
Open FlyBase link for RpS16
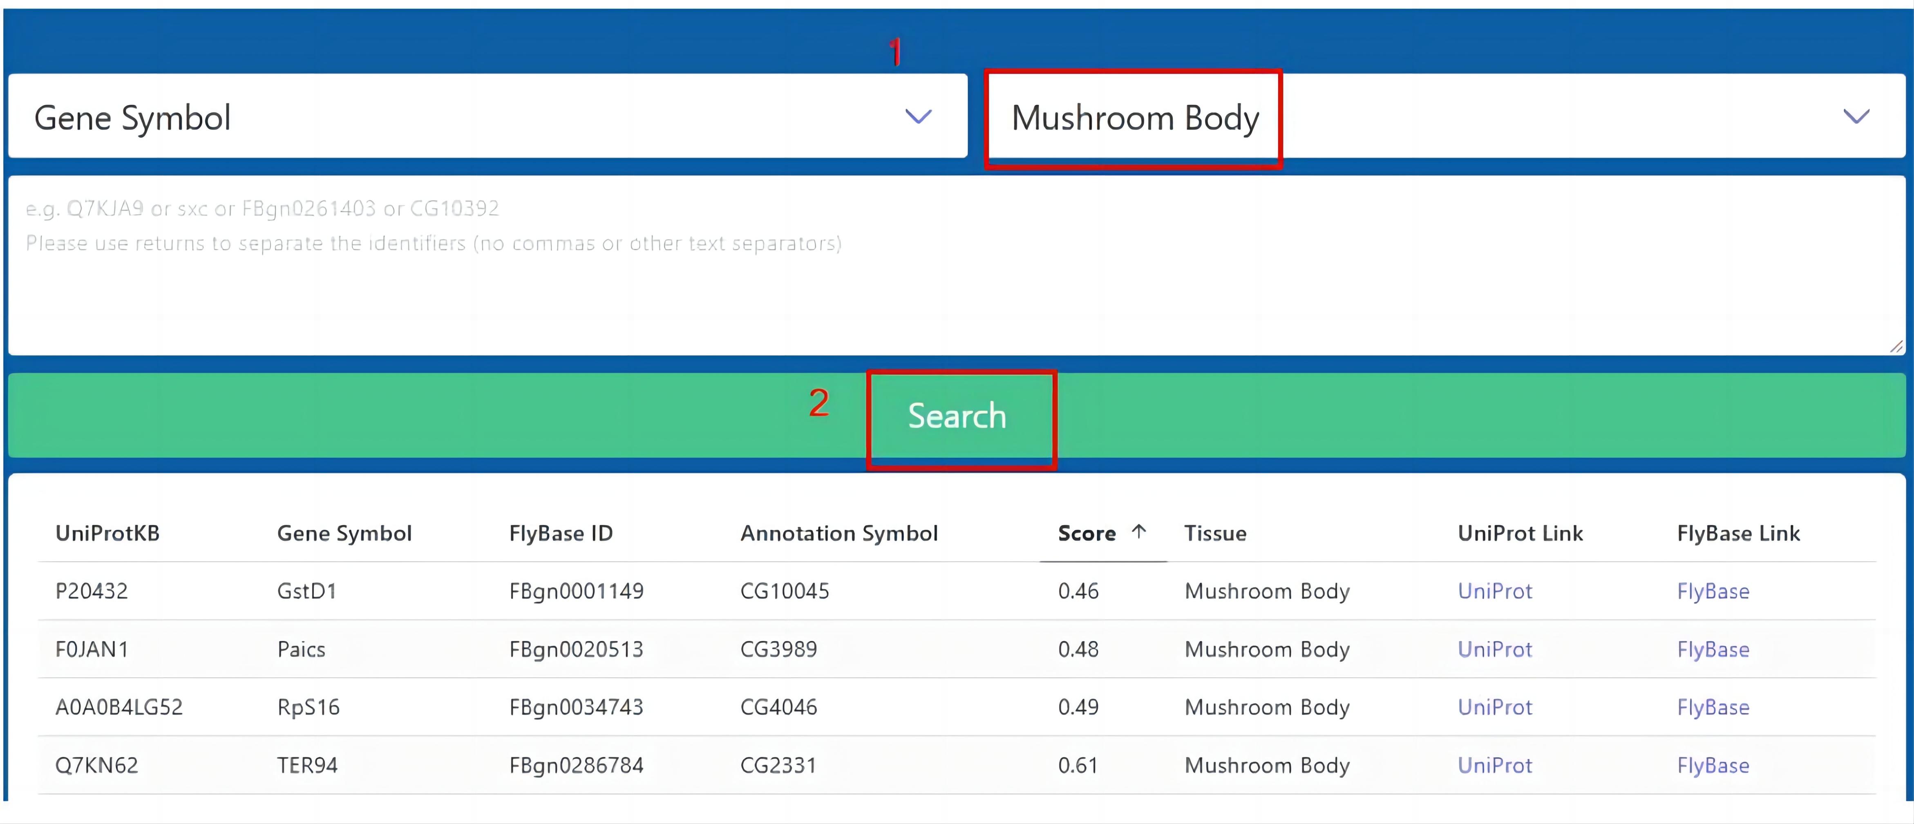click(x=1713, y=708)
